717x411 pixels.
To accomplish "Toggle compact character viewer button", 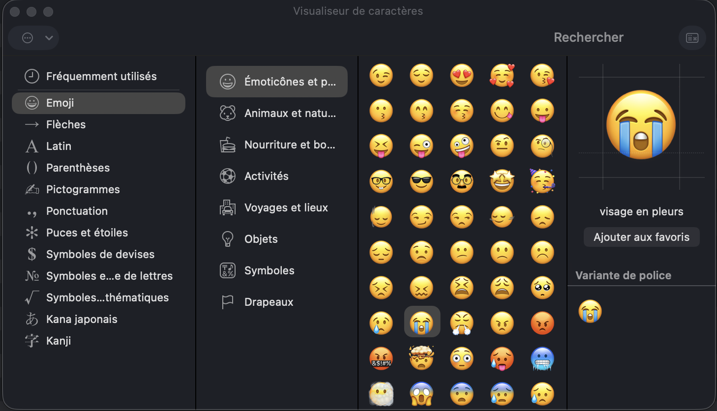I will pyautogui.click(x=692, y=38).
